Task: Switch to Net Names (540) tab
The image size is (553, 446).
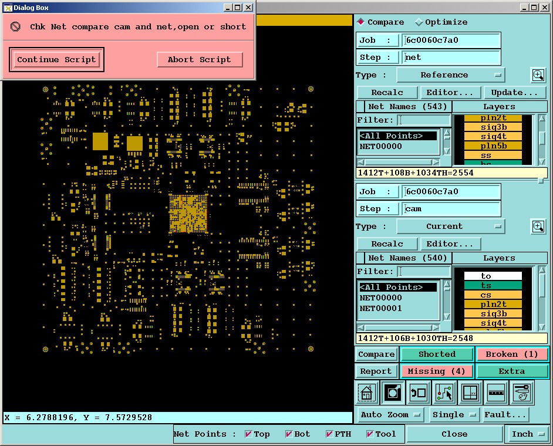Action: pyautogui.click(x=407, y=258)
